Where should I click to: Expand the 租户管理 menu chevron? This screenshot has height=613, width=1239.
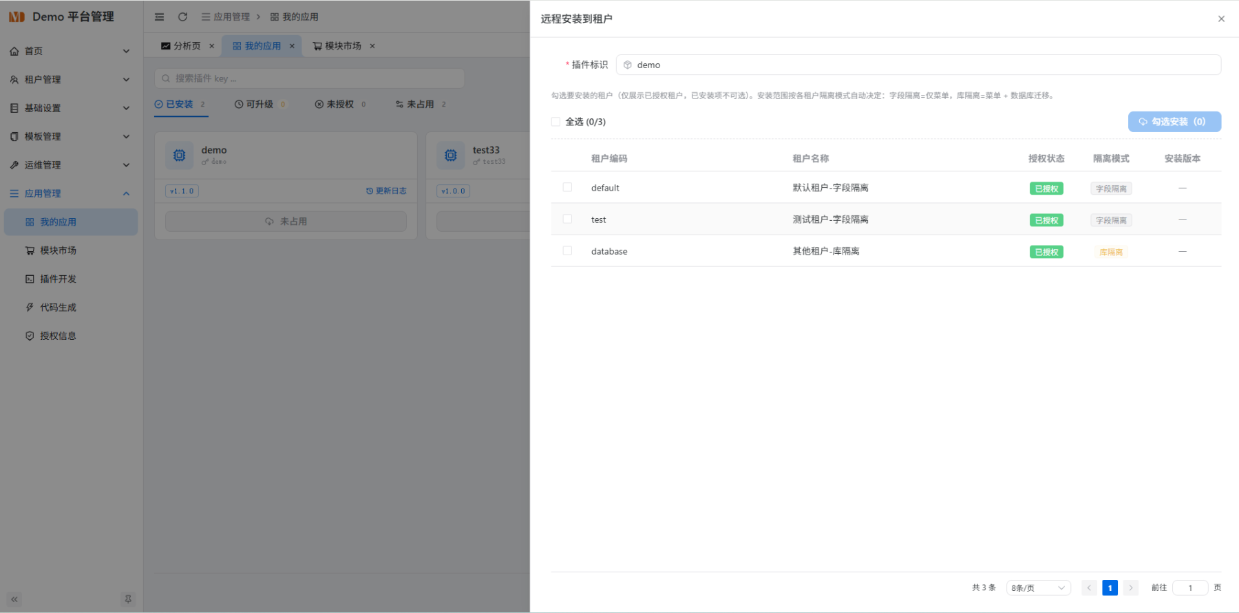click(x=126, y=80)
